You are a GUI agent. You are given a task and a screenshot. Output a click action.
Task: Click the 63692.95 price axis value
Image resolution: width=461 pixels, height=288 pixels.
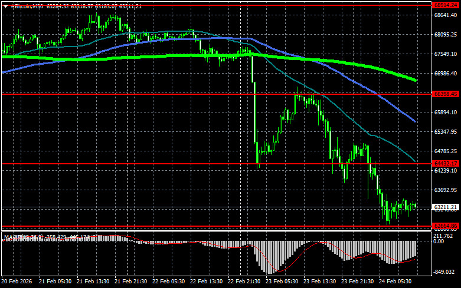pyautogui.click(x=446, y=190)
